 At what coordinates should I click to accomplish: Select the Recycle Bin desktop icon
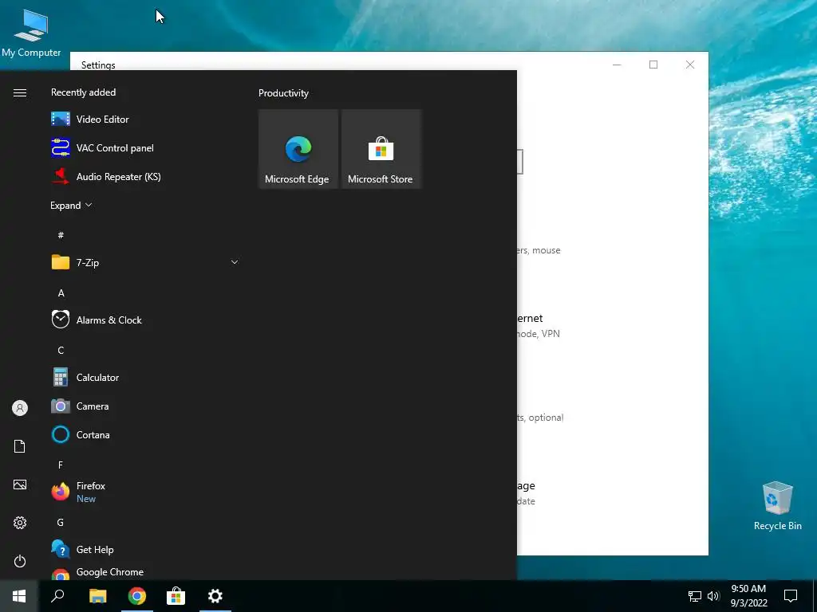(777, 506)
